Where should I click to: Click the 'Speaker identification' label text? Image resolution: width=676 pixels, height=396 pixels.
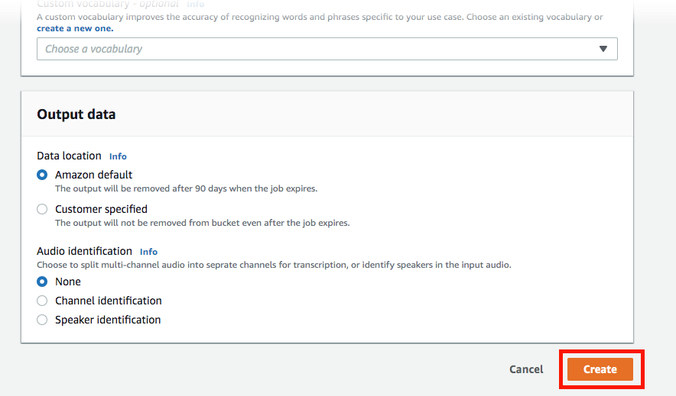[x=108, y=320]
